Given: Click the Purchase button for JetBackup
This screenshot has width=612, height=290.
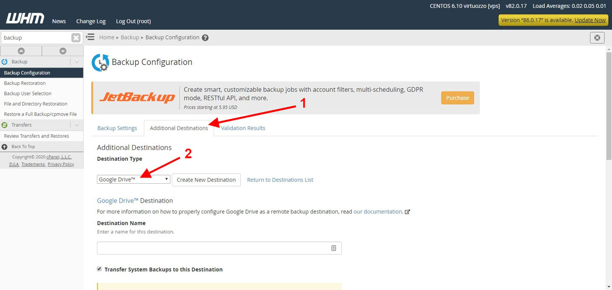Looking at the screenshot, I should [x=457, y=98].
